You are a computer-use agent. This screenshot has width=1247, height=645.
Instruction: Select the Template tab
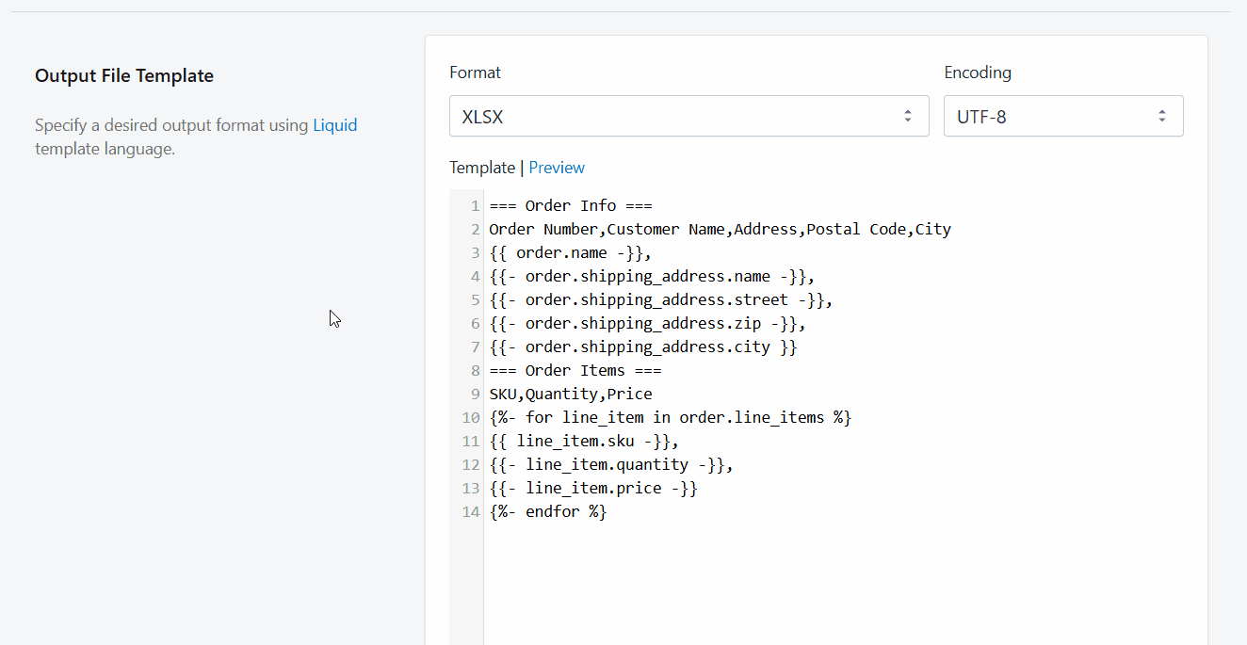tap(481, 168)
